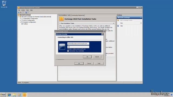Click Help in Add Exchange Forest dialog

click(x=99, y=64)
